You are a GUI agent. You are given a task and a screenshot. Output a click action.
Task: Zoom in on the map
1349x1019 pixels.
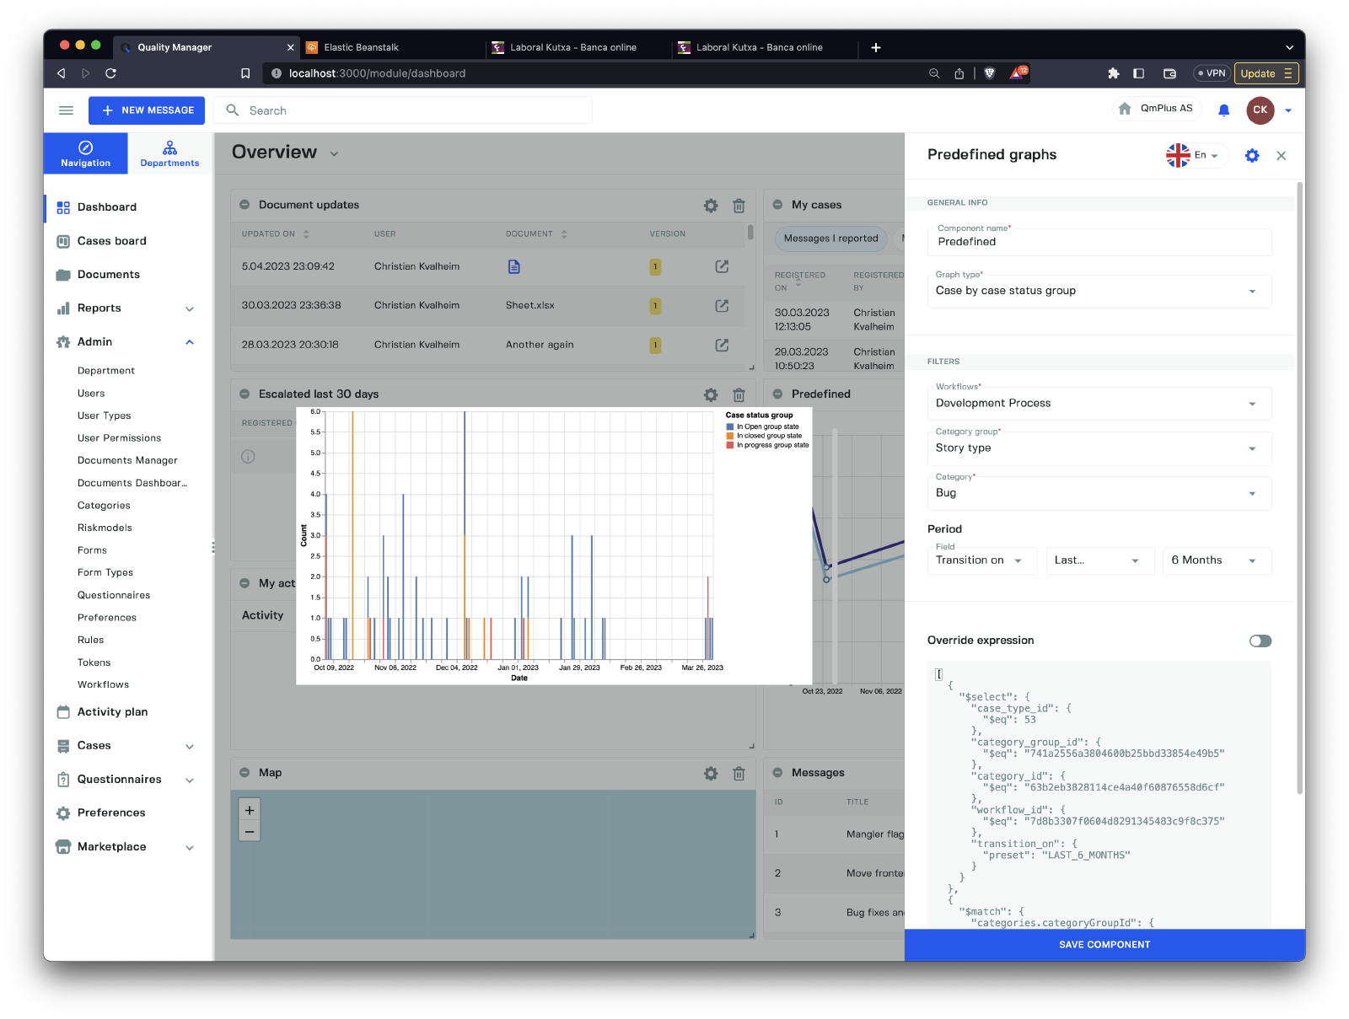point(250,810)
